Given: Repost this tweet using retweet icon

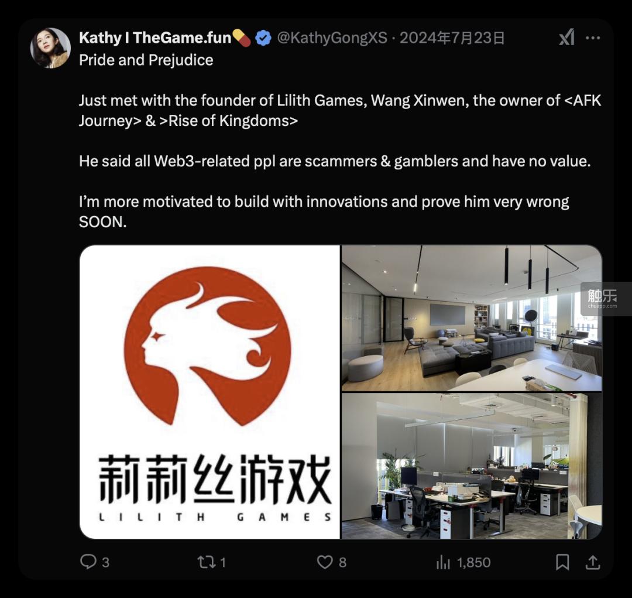Looking at the screenshot, I should click(207, 562).
